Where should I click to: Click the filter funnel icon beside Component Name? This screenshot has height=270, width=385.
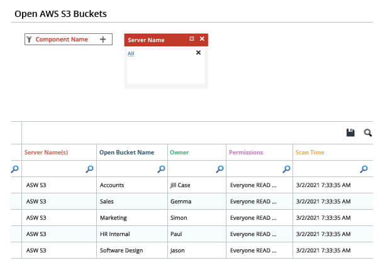point(29,40)
